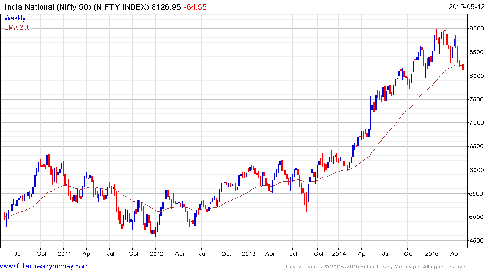Click the 2012 year label on time axis
Viewport: 490px width, 273px height.
coord(156,253)
